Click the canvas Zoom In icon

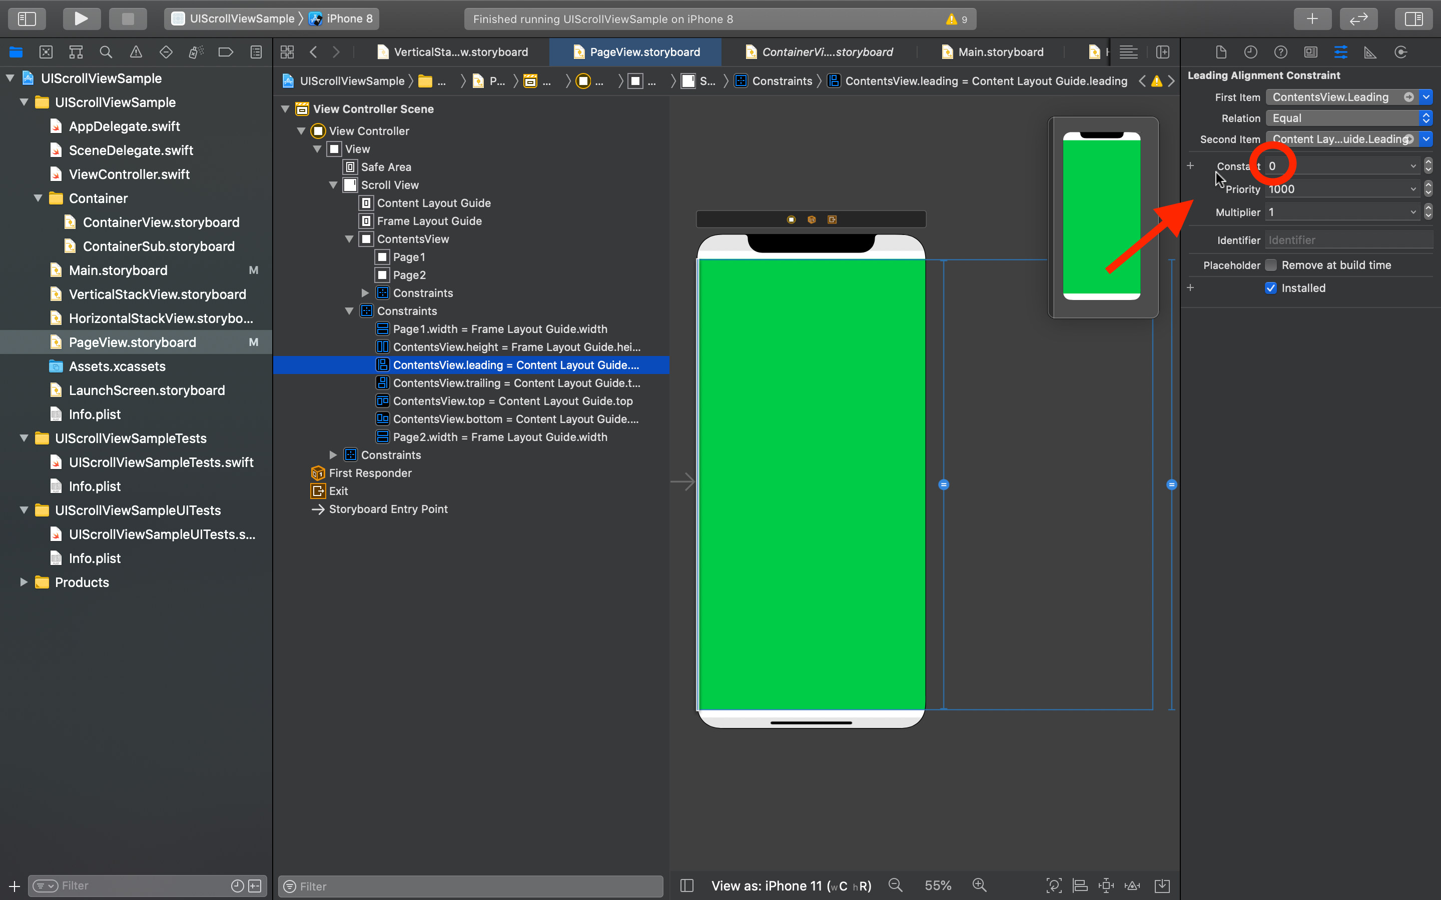coord(980,885)
